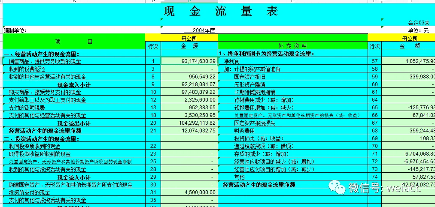Click the 编制单位 label cell
The image size is (435, 207).
point(15,30)
